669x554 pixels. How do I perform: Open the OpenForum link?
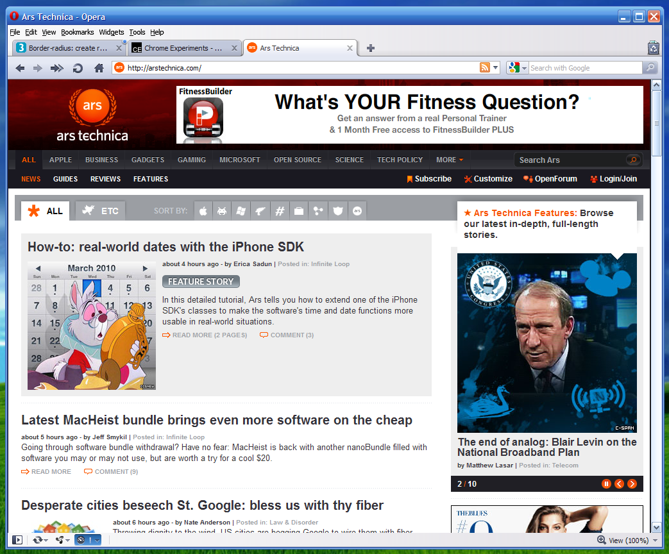click(x=550, y=179)
